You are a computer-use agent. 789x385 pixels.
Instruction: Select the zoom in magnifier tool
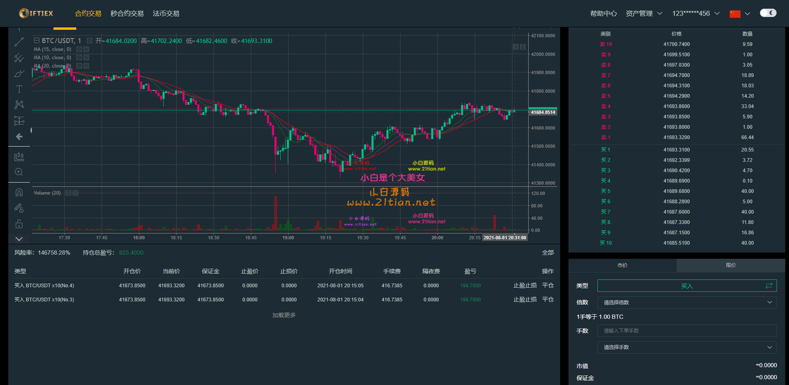point(19,172)
